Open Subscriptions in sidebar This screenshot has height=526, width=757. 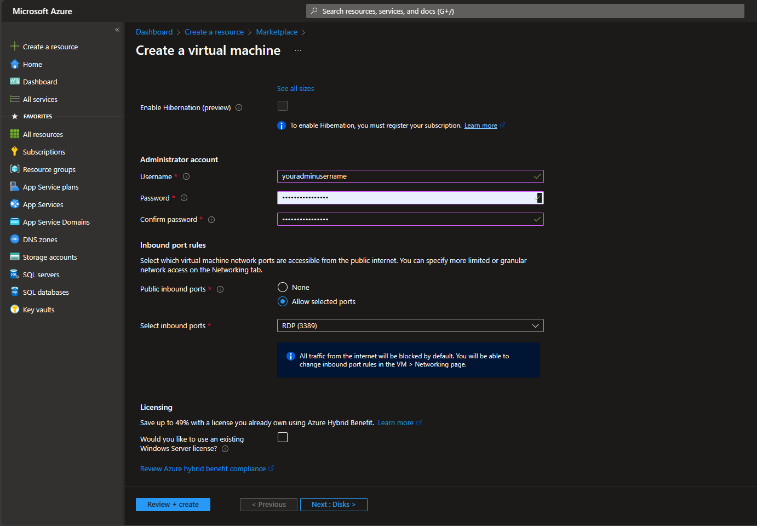[x=44, y=152]
